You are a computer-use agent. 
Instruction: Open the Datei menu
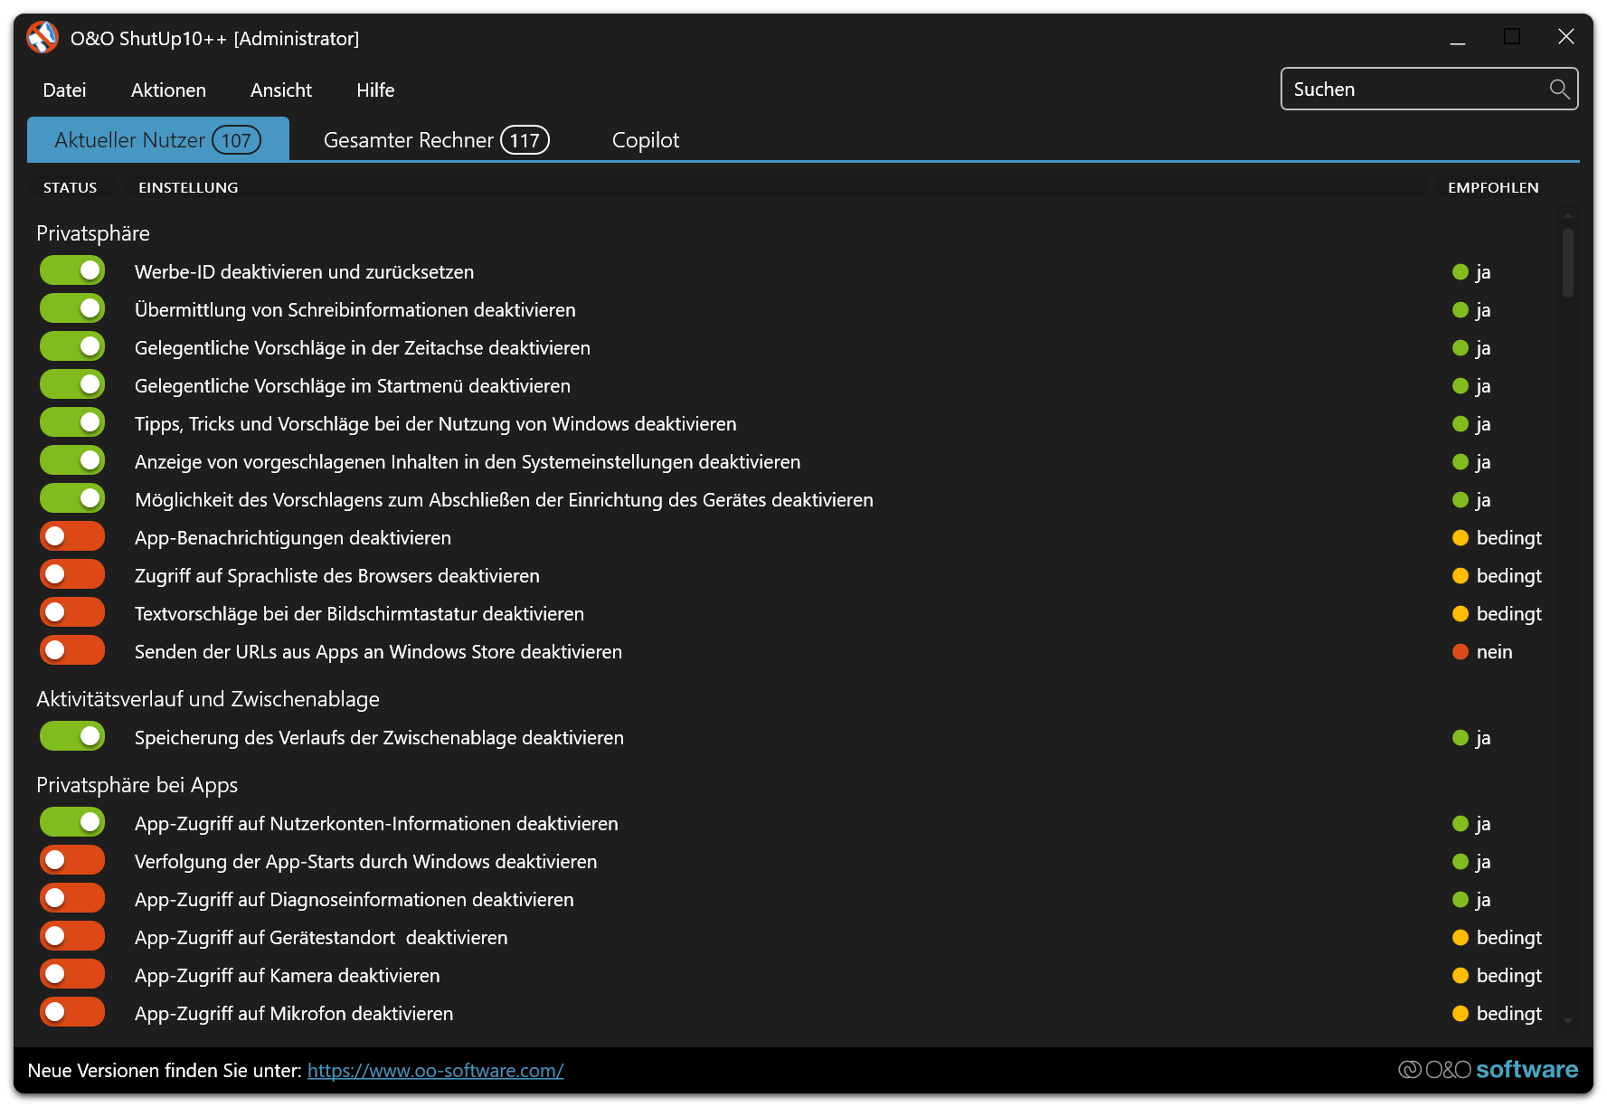pyautogui.click(x=64, y=90)
